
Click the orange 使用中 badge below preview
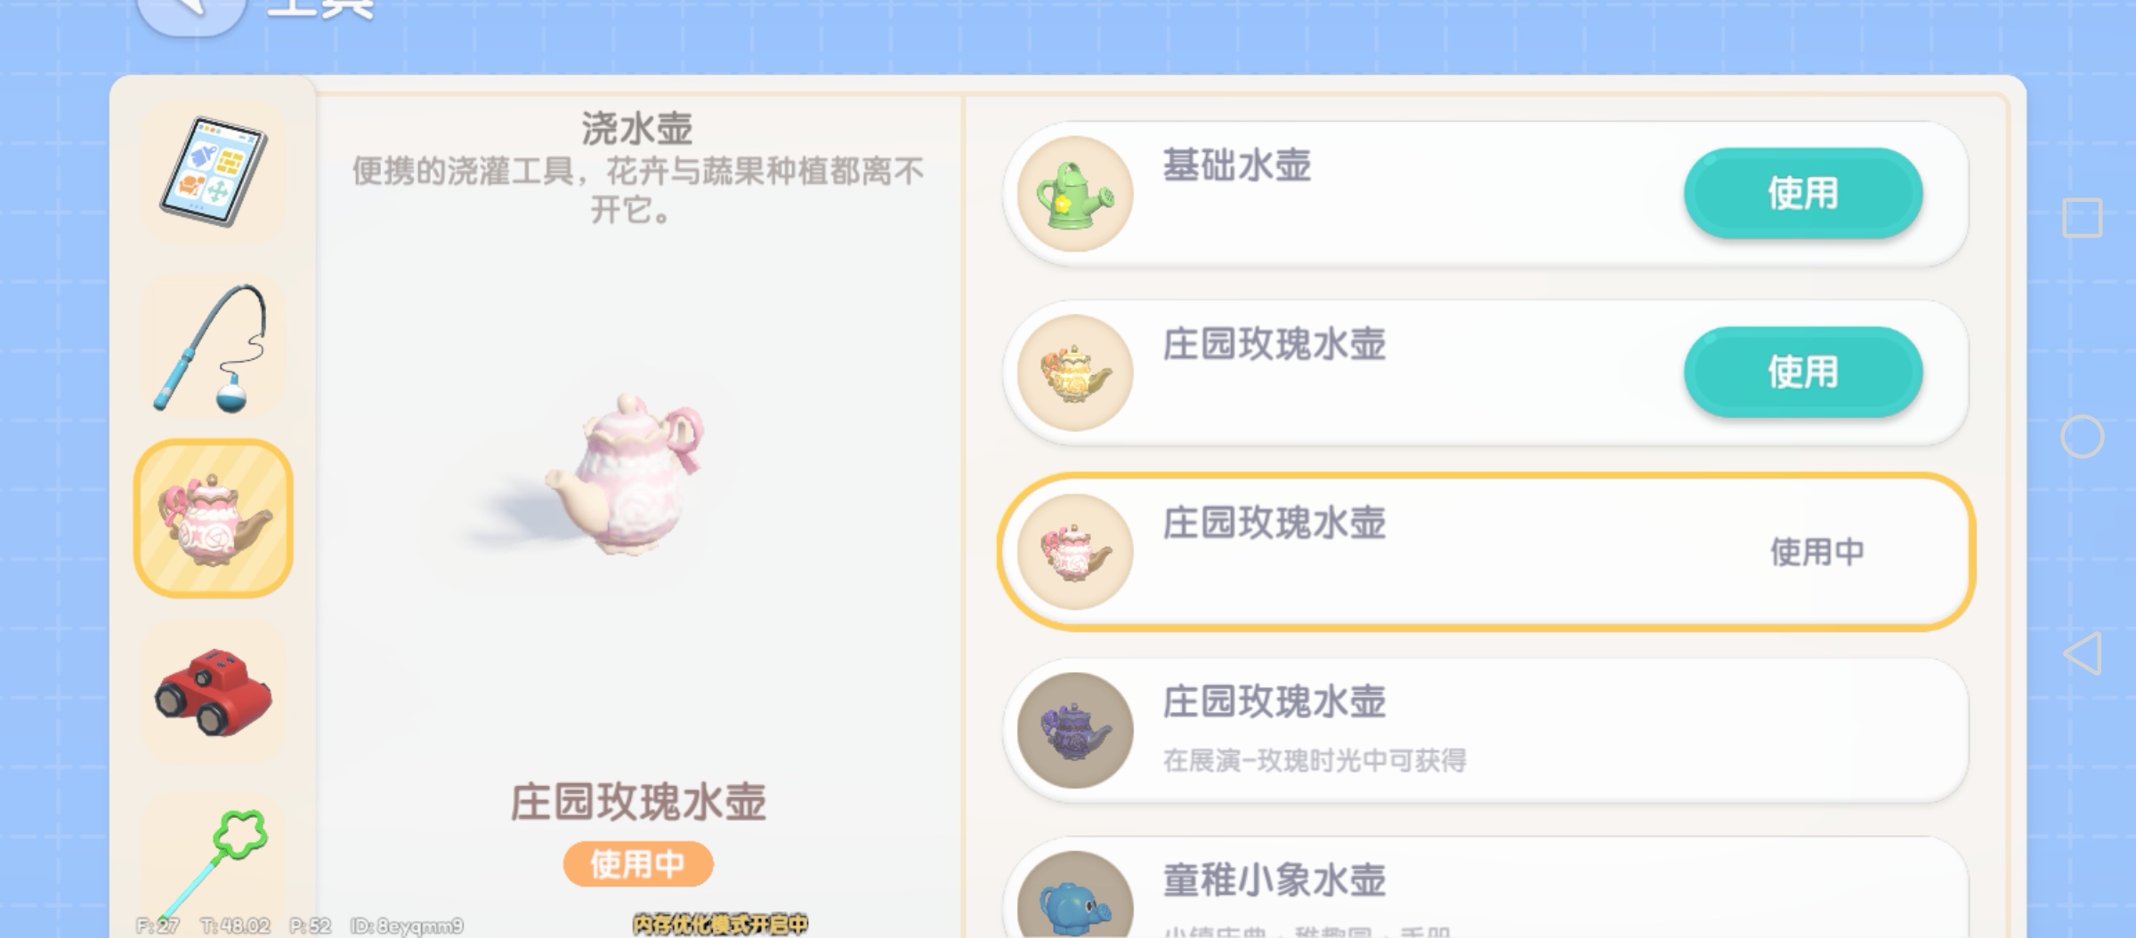click(x=638, y=863)
